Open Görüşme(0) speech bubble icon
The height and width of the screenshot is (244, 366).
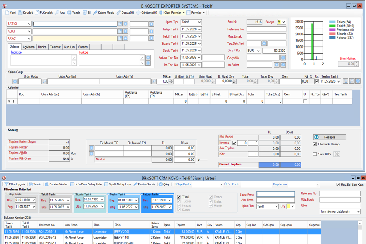(138, 13)
